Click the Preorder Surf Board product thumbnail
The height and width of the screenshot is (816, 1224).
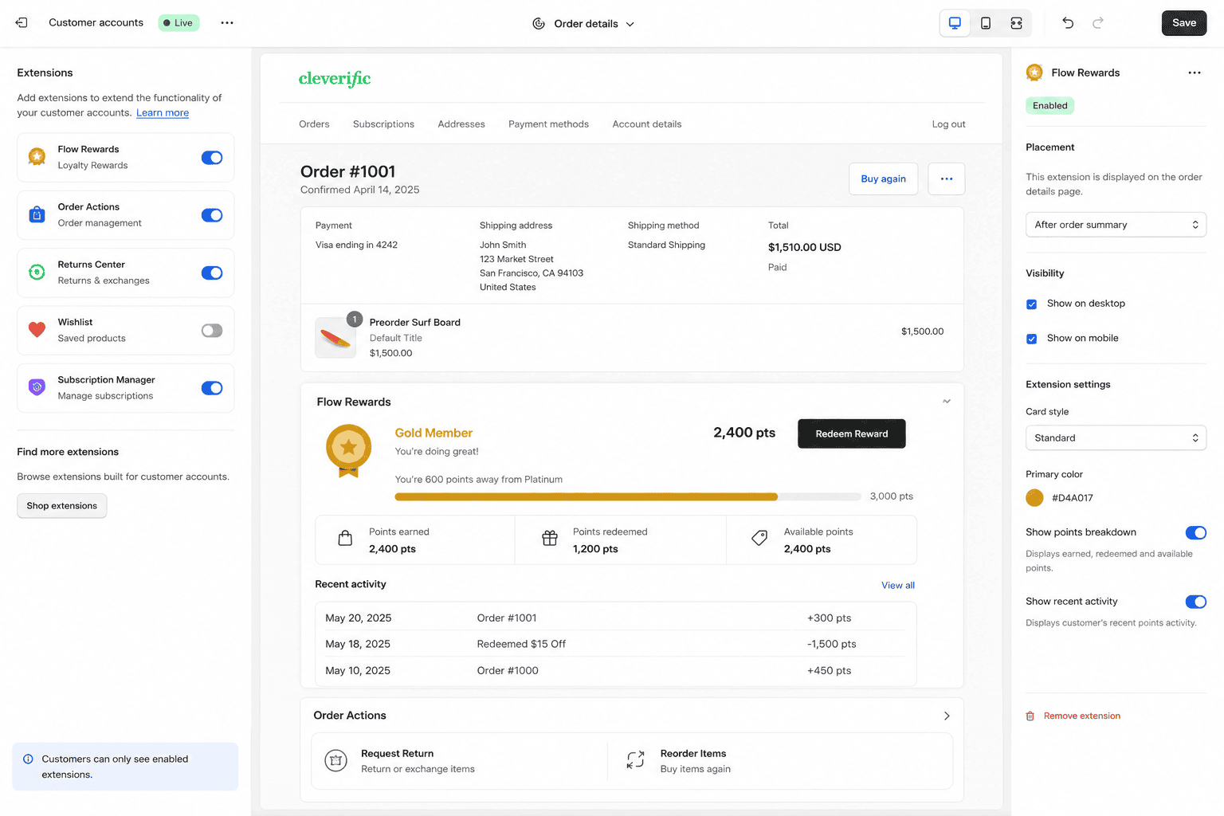(335, 338)
